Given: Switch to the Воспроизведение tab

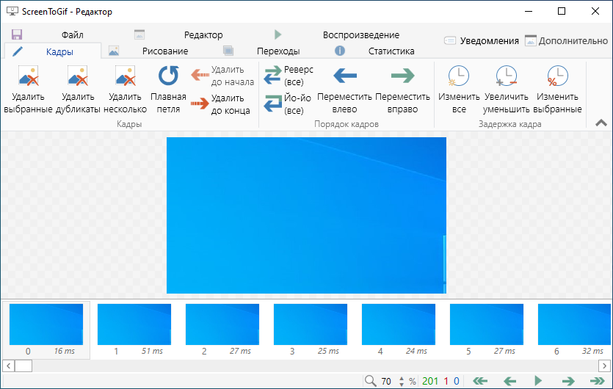Looking at the screenshot, I should (x=361, y=34).
